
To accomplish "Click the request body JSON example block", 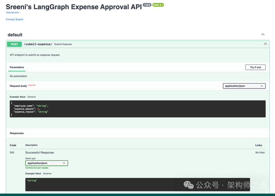I will coord(138,109).
